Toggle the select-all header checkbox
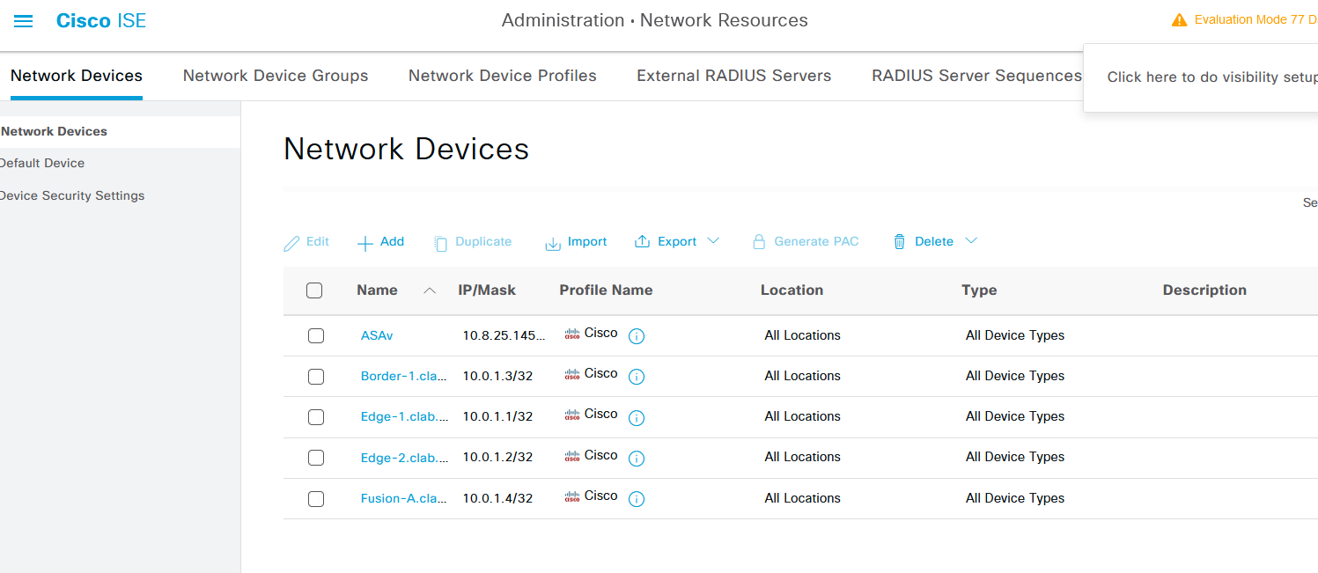 pos(314,290)
